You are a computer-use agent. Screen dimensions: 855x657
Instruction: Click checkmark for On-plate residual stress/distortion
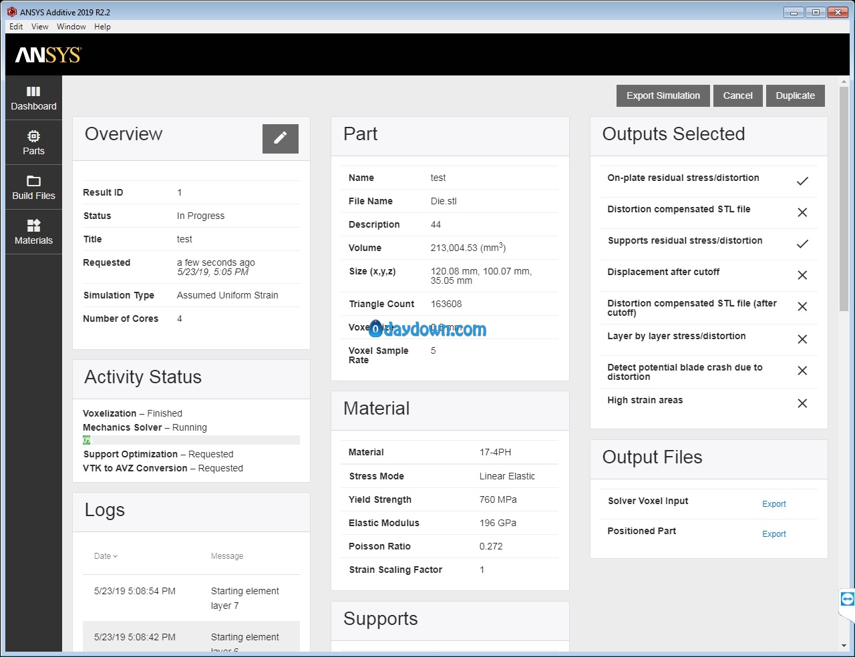[x=802, y=181]
